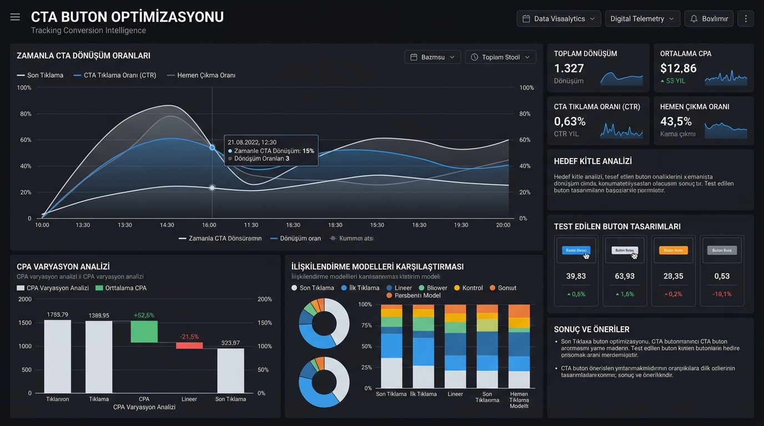Image resolution: width=764 pixels, height=426 pixels.
Task: Toggle CPA Varyasyon Analizi legend swatch
Action: click(21, 288)
